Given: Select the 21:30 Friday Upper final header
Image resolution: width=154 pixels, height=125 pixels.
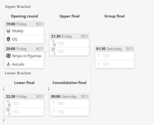Looking at the screenshot, I should click(x=69, y=37).
